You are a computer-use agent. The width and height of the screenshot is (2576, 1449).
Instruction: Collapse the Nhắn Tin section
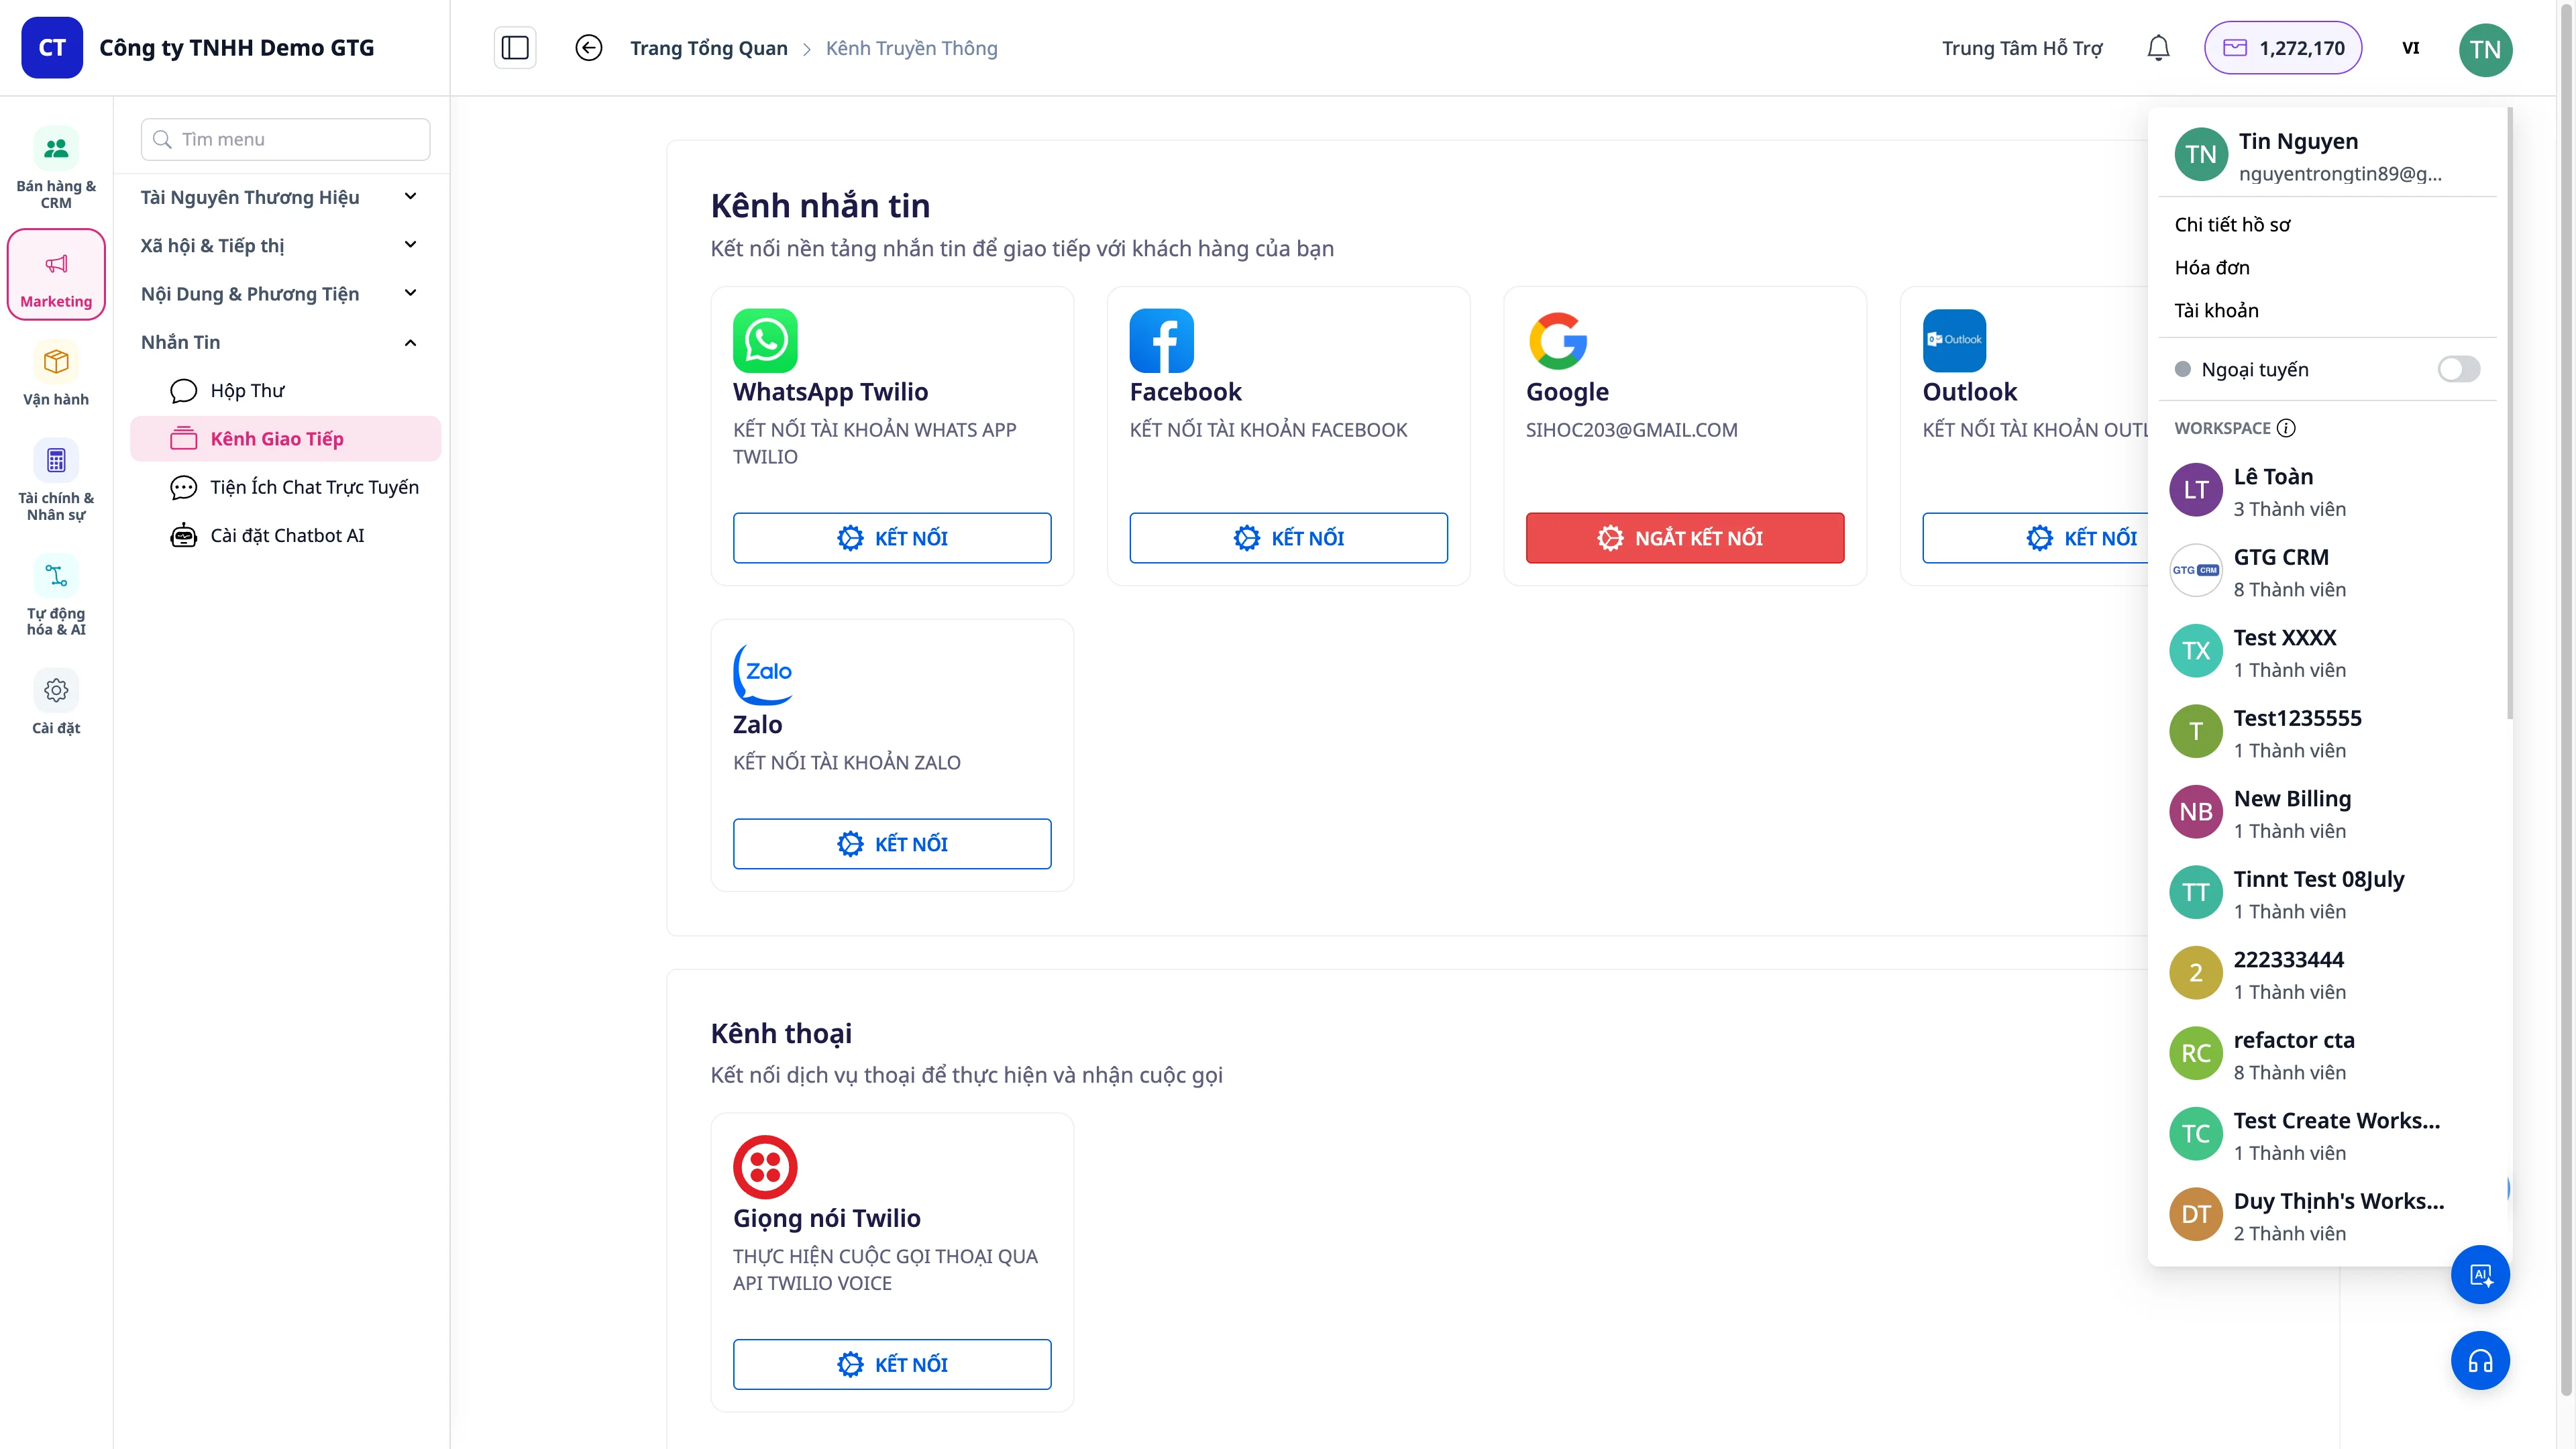coord(279,342)
